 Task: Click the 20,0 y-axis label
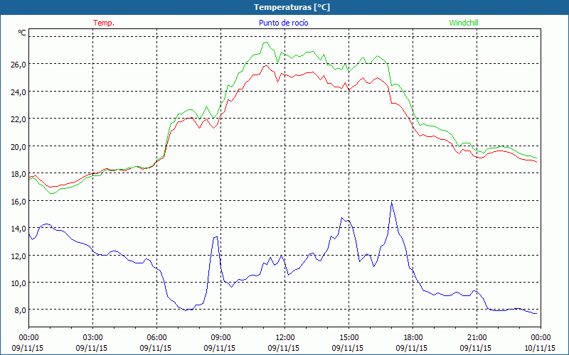(18, 146)
